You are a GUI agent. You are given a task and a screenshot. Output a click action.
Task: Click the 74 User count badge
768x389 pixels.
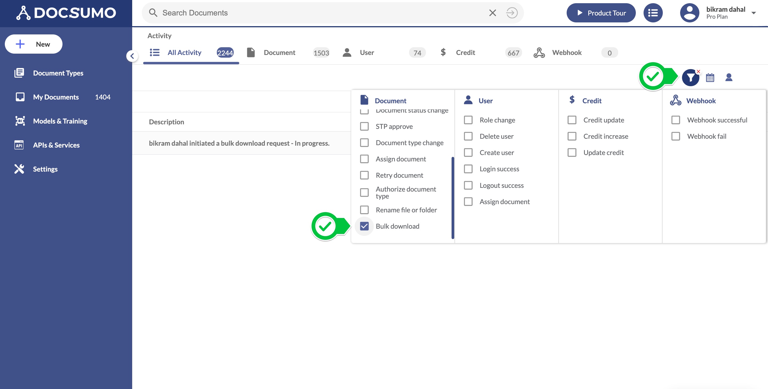(417, 53)
